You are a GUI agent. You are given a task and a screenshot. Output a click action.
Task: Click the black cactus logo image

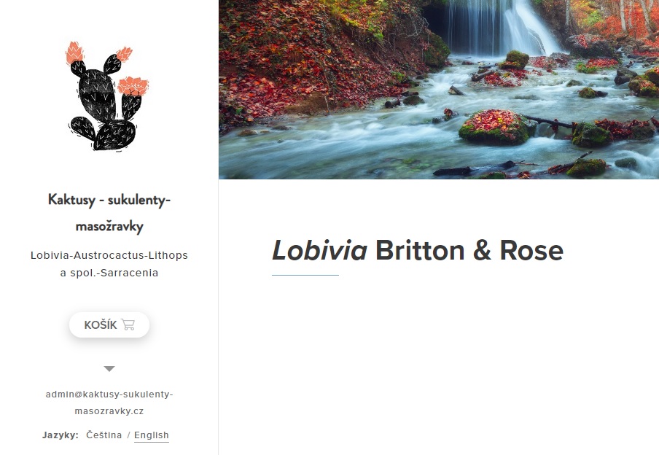[x=109, y=96]
